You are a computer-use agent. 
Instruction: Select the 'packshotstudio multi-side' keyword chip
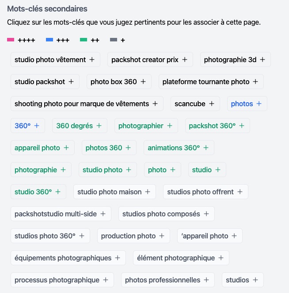point(61,214)
